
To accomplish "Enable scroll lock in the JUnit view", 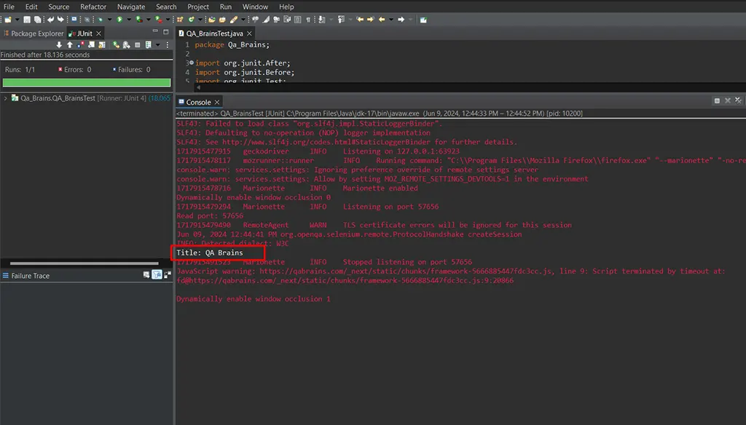I will (x=101, y=45).
